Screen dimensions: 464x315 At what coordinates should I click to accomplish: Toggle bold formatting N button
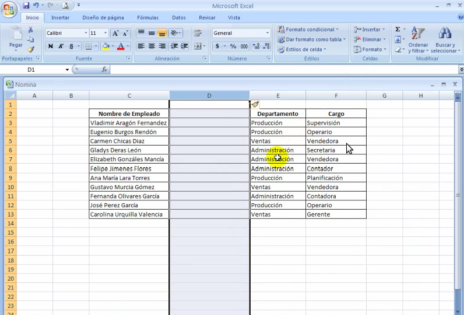pos(51,46)
